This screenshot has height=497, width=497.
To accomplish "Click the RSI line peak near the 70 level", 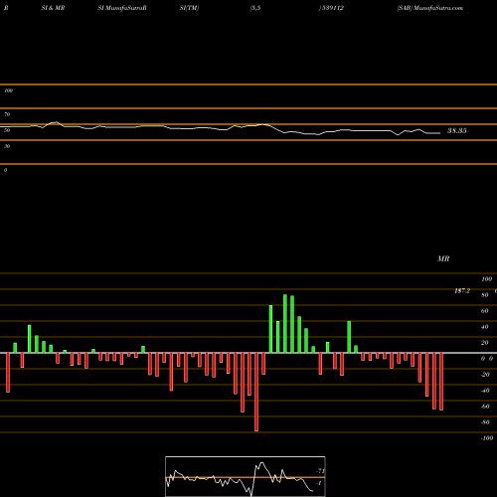I will pos(56,122).
